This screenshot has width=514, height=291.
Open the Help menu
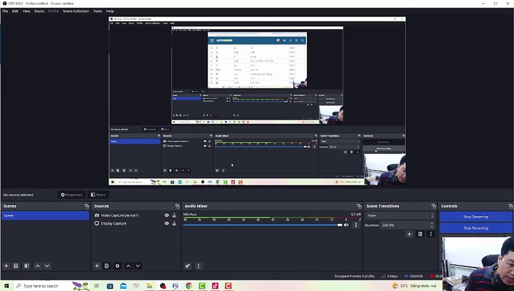click(x=110, y=11)
